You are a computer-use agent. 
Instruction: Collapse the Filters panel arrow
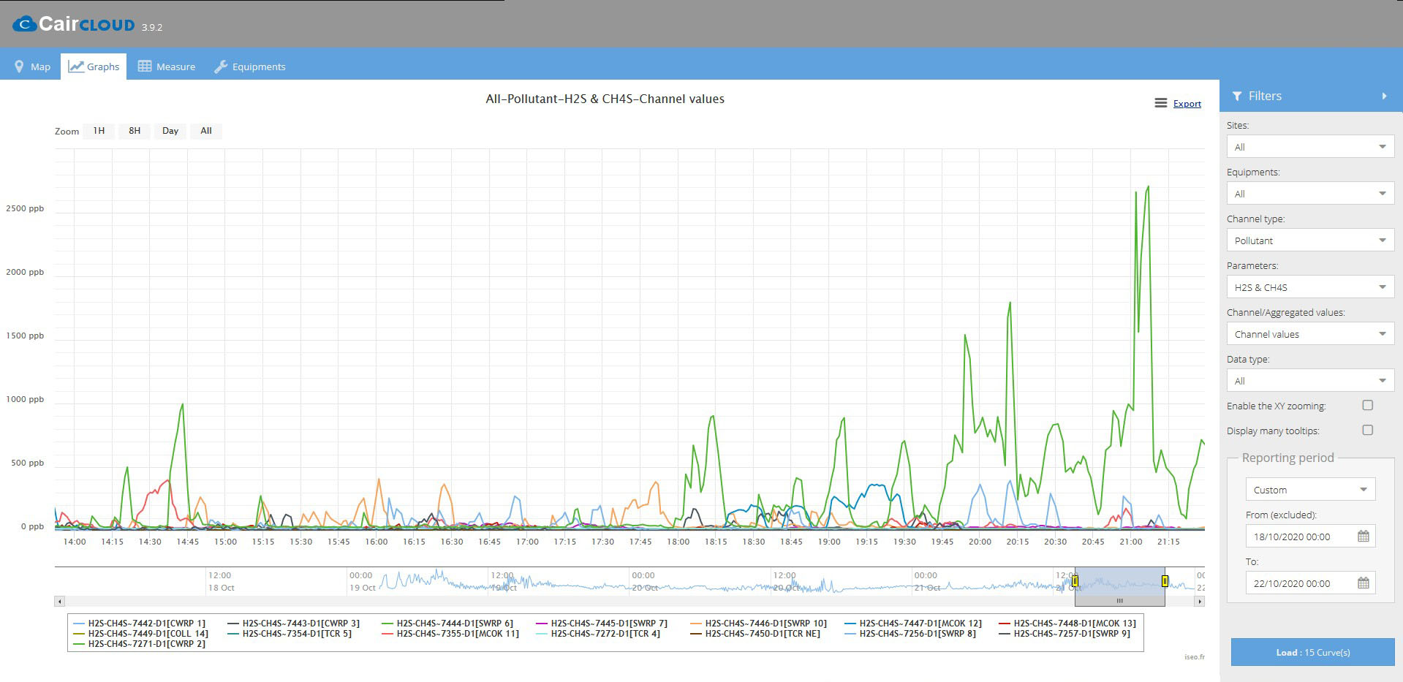coord(1384,96)
